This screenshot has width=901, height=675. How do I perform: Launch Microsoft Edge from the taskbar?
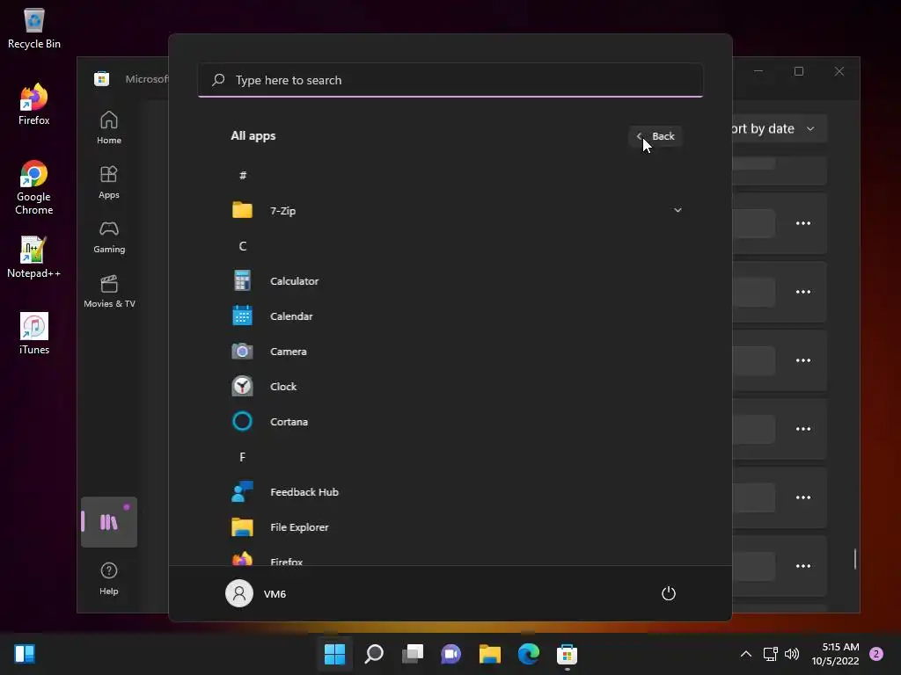click(528, 654)
